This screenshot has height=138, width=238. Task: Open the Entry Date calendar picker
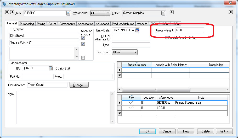tap(137, 30)
